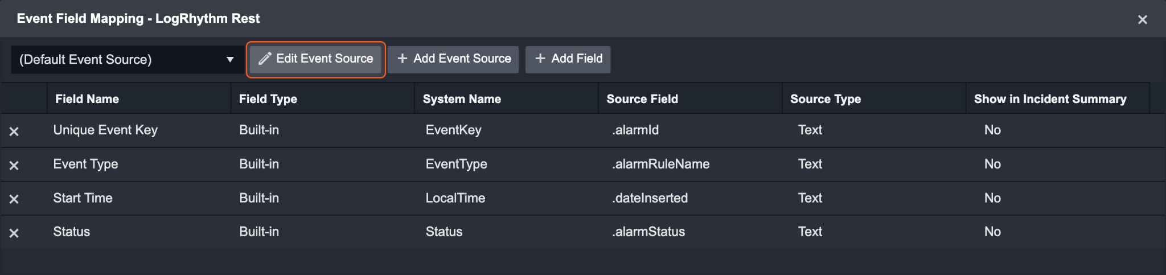Viewport: 1166px width, 275px height.
Task: Remove the Event Type field mapping
Action: (x=14, y=166)
